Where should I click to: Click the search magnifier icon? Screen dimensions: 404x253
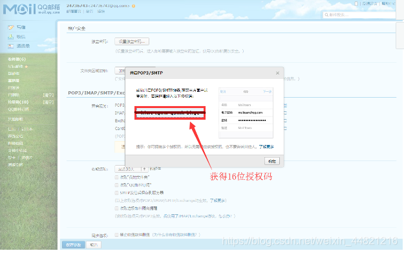point(326,15)
